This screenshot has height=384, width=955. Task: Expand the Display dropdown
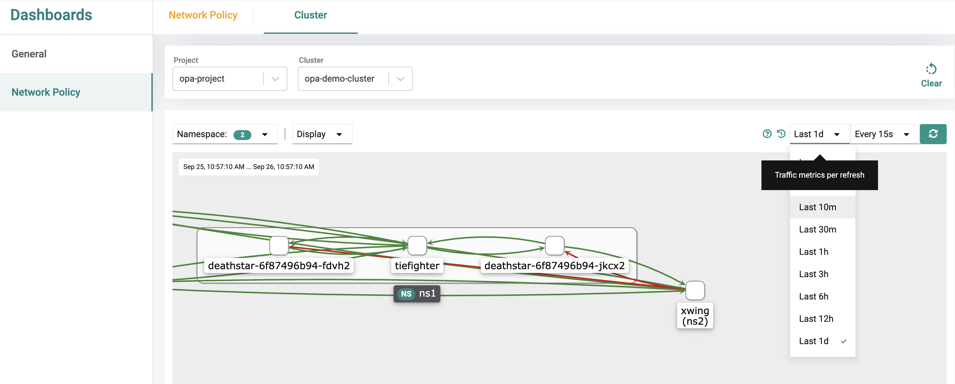coord(321,134)
